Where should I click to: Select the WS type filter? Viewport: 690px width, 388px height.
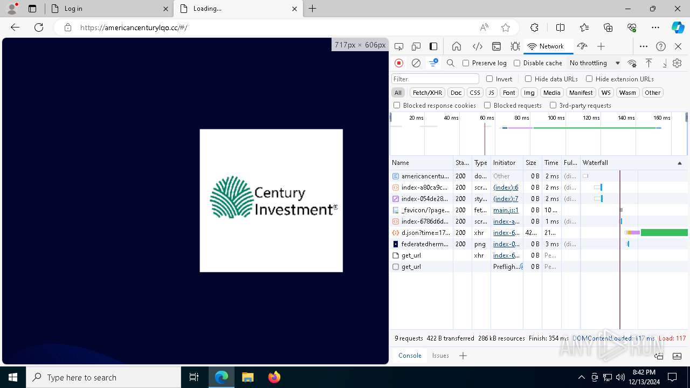[x=606, y=93]
